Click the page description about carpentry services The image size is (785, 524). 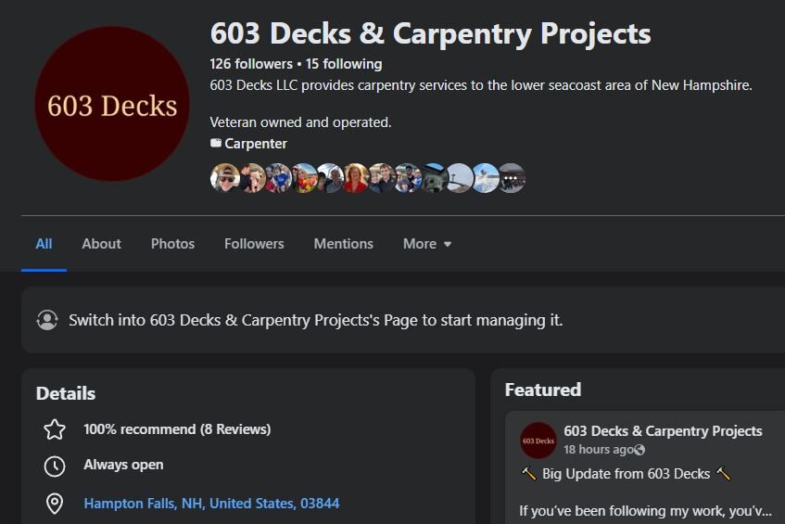point(481,85)
